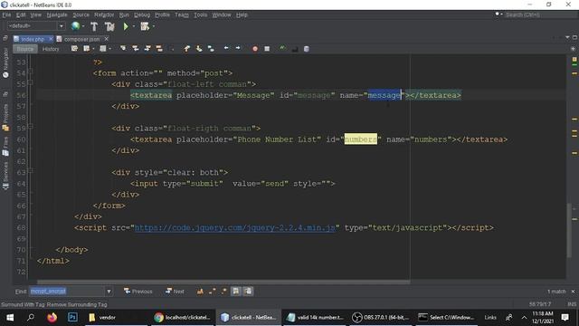Image resolution: width=579 pixels, height=326 pixels.
Task: Open the Services sidebar panel
Action: tap(5, 175)
